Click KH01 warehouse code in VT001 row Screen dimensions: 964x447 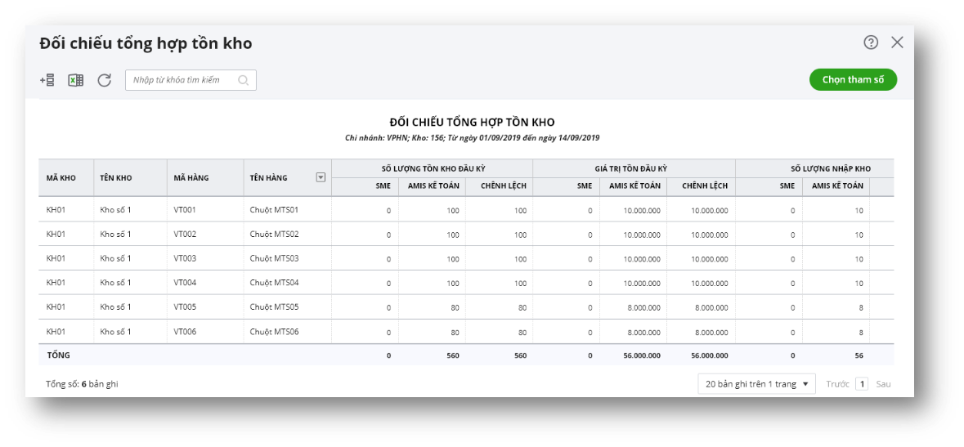56,210
